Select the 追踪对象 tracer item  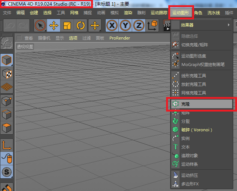202,156
